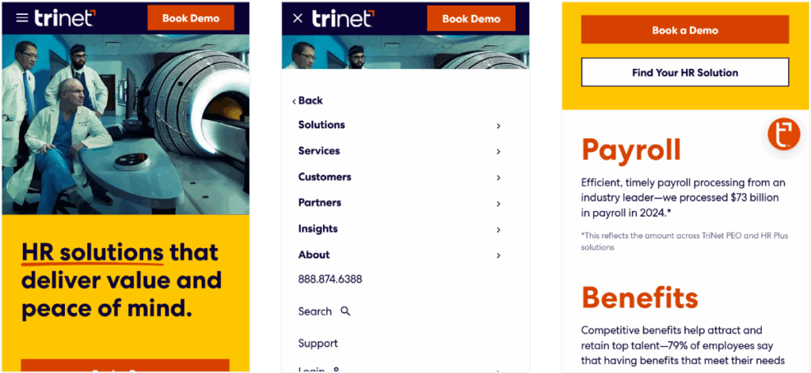The image size is (811, 373).
Task: Expand the Customers chevron
Action: click(499, 178)
